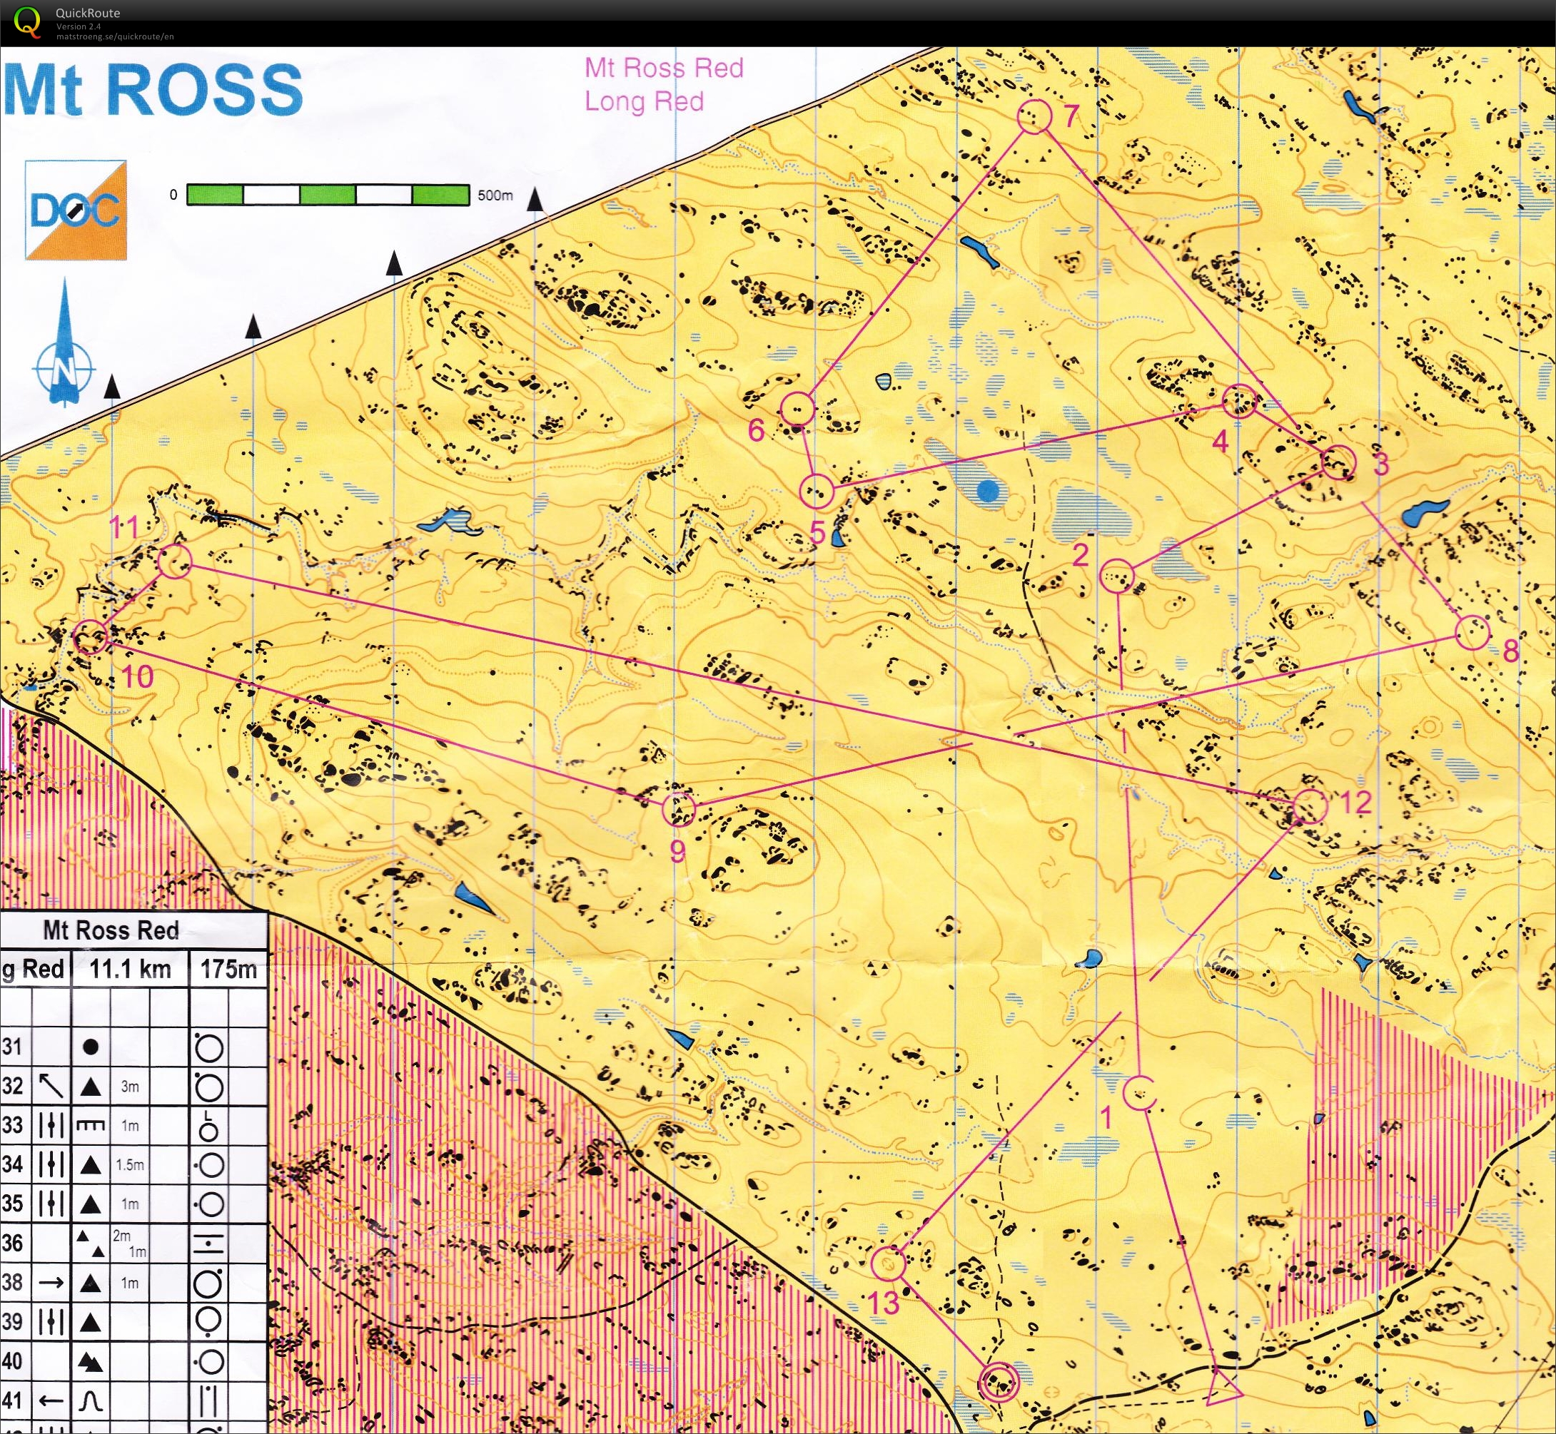This screenshot has height=1434, width=1556.
Task: Click the 500m scale label
Action: click(x=495, y=195)
